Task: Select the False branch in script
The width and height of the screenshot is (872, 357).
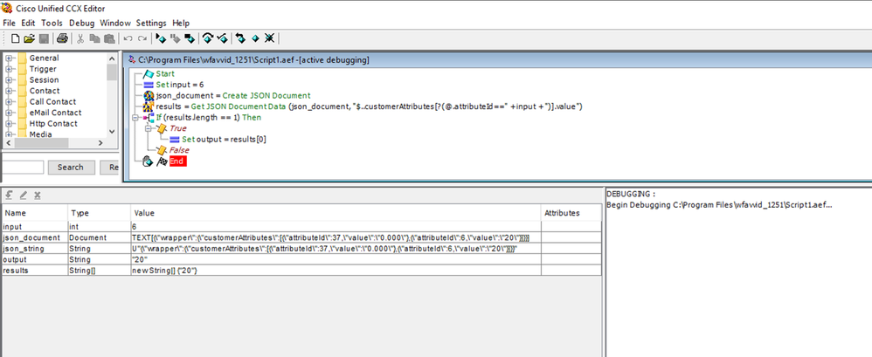Action: pyautogui.click(x=179, y=150)
